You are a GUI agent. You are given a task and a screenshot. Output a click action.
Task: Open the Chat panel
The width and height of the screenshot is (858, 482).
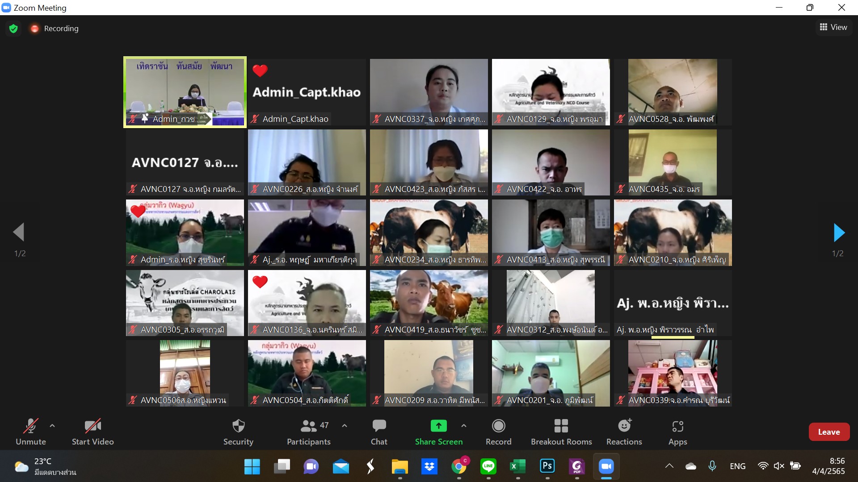[x=379, y=432]
